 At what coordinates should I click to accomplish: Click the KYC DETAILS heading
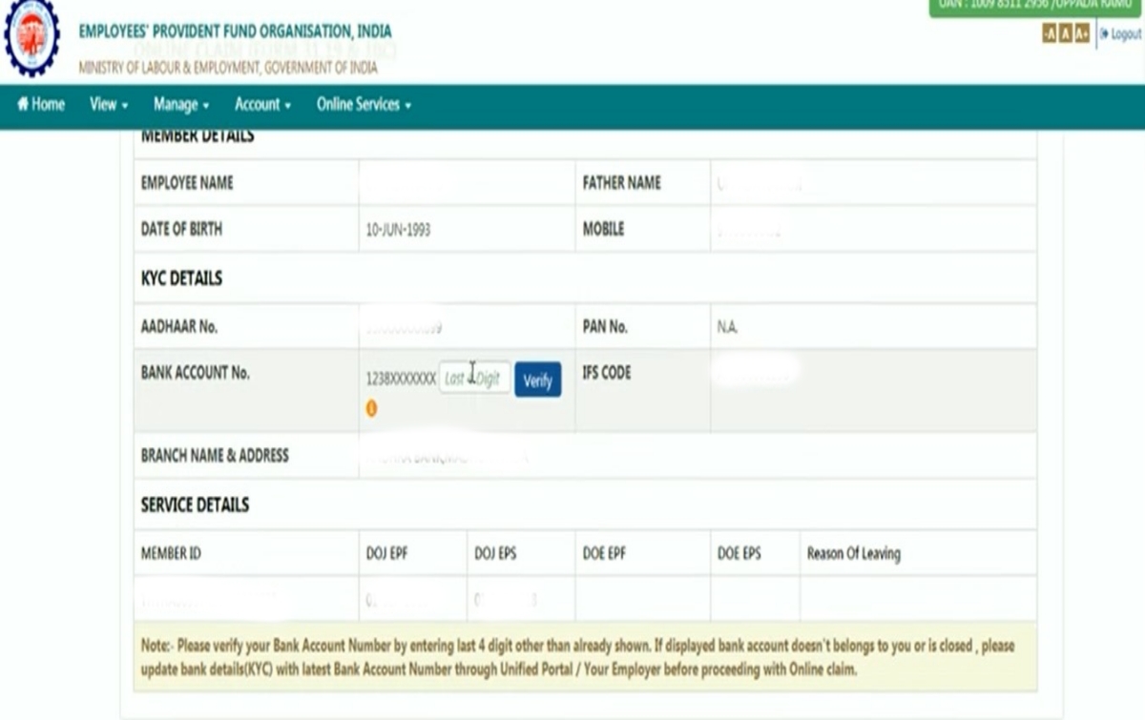[x=181, y=278]
